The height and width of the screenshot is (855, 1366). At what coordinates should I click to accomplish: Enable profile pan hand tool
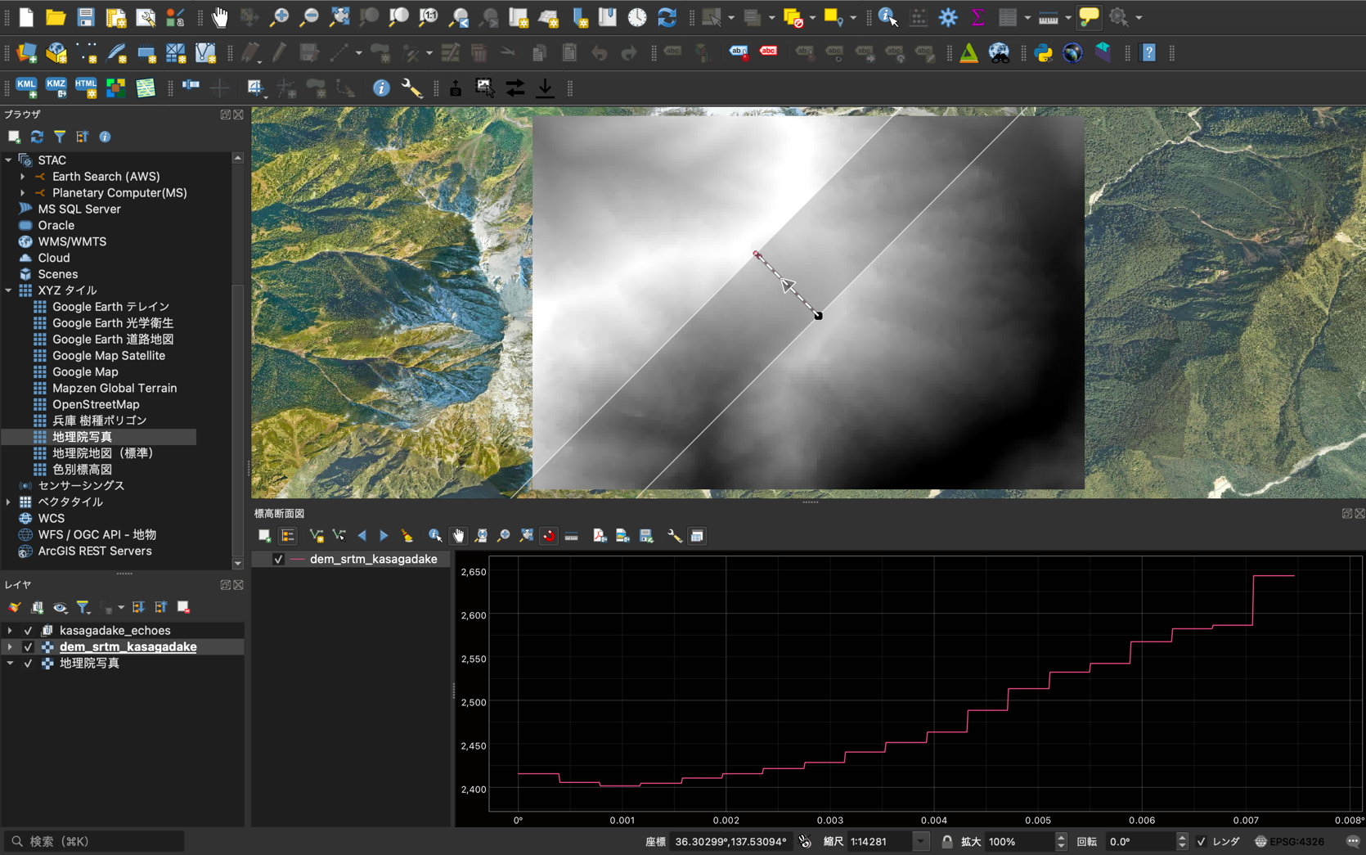(458, 536)
